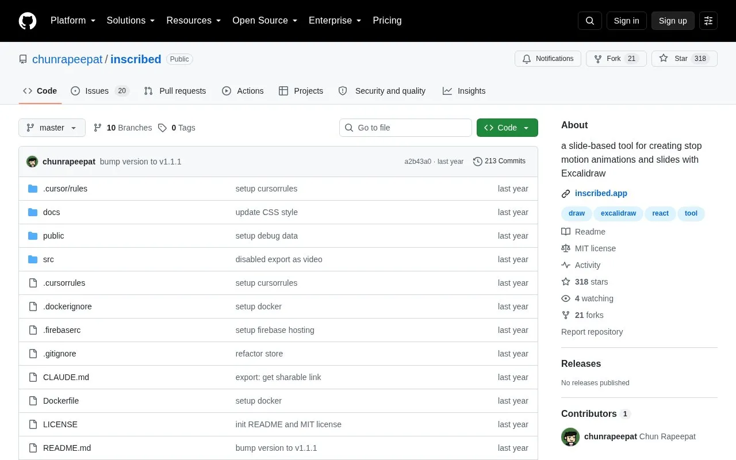Click the Sign in button
This screenshot has width=736, height=460.
point(626,21)
